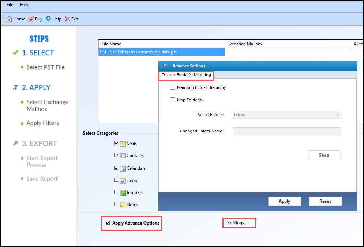Click the Contacts card icon
364x247 pixels.
click(x=123, y=156)
